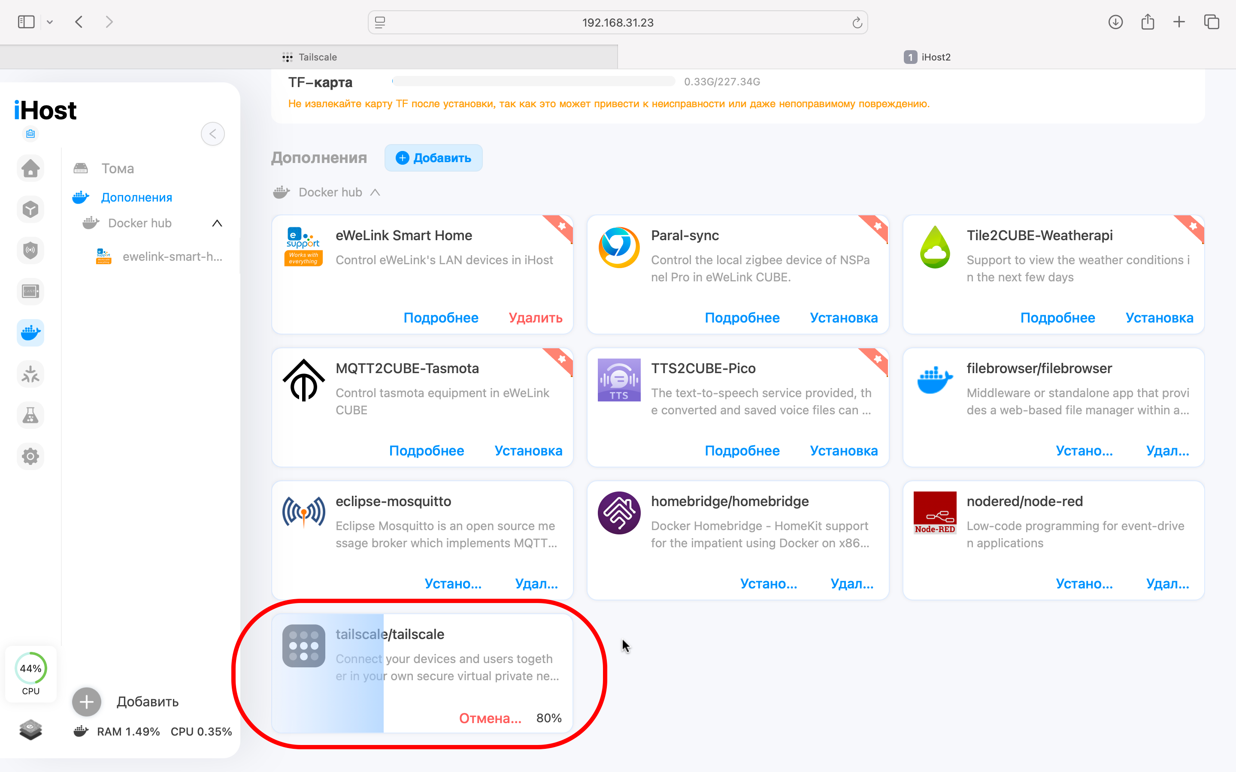The image size is (1236, 772).
Task: Click the stacked layers icon at sidebar bottom
Action: coord(30,730)
